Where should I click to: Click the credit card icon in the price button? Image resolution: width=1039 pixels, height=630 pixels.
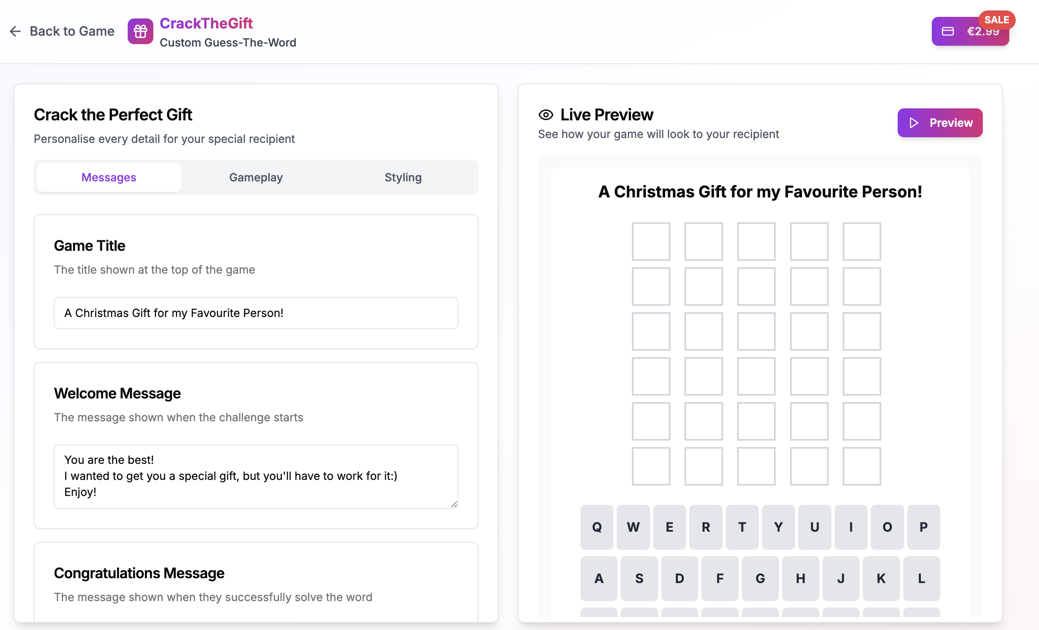tap(948, 31)
